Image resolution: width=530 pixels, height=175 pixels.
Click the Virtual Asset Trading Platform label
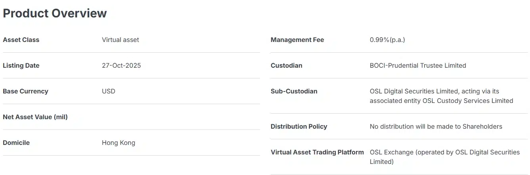tap(317, 152)
